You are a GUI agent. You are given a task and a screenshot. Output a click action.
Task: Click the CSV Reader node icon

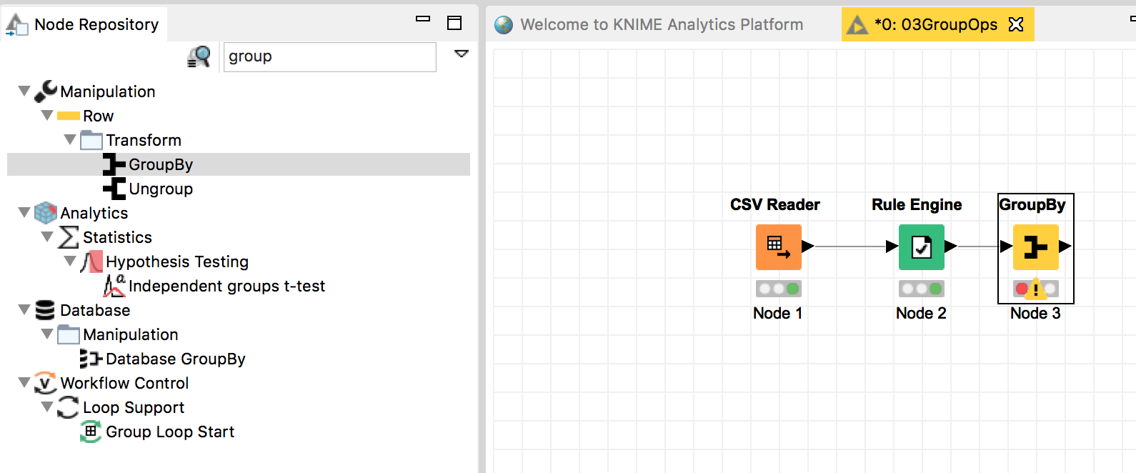(x=778, y=247)
